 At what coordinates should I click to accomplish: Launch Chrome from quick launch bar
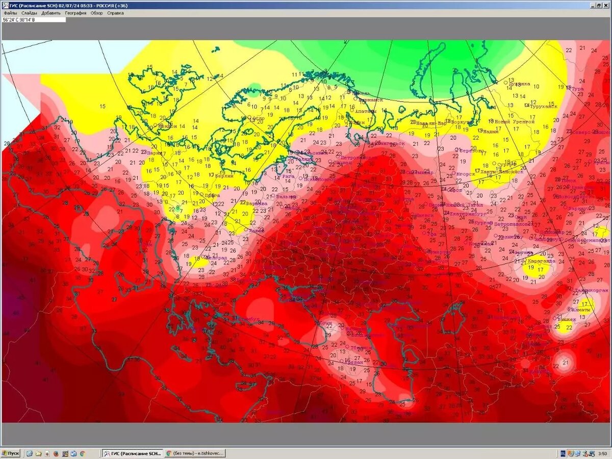coord(82,453)
